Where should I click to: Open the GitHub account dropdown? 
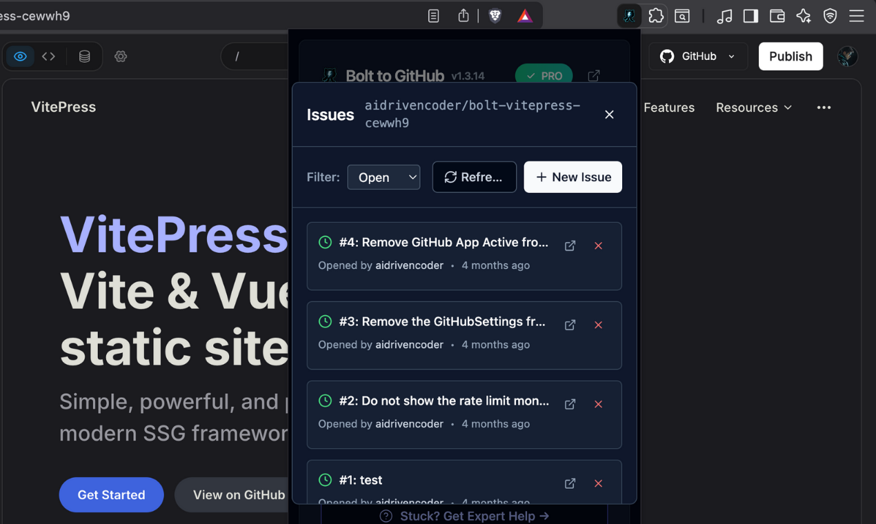tap(697, 56)
